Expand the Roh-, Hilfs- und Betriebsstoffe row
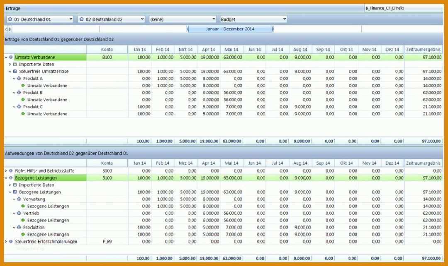Image resolution: width=448 pixels, height=266 pixels. point(6,170)
